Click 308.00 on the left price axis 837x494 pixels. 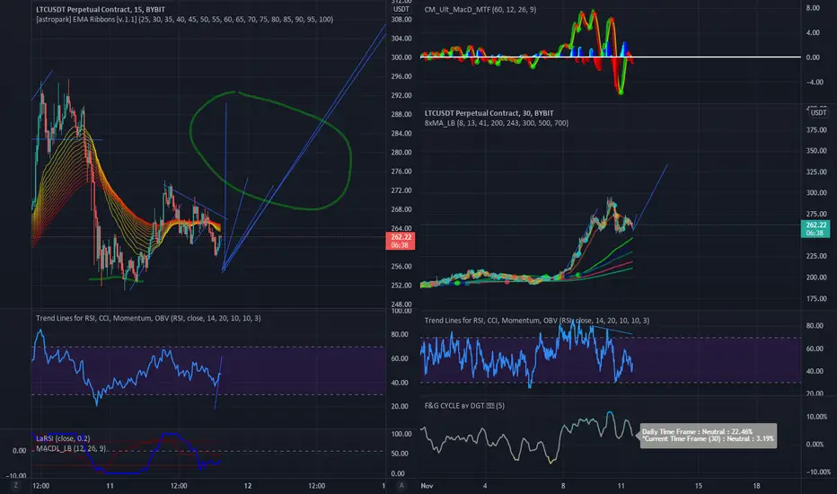(x=401, y=19)
